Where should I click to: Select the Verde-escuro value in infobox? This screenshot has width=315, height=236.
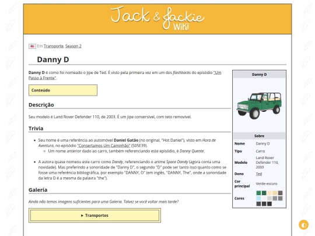(x=267, y=184)
